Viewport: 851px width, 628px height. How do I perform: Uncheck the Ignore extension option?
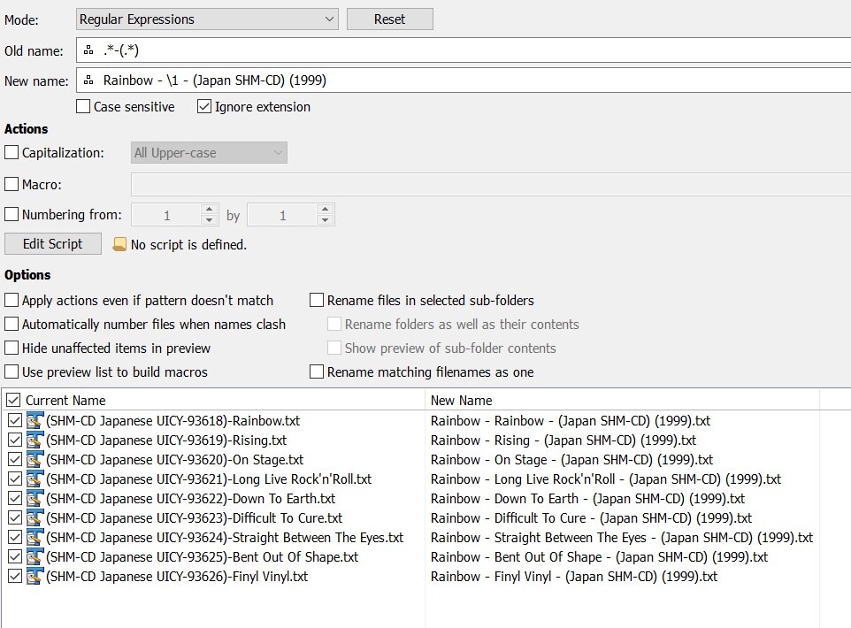(204, 106)
